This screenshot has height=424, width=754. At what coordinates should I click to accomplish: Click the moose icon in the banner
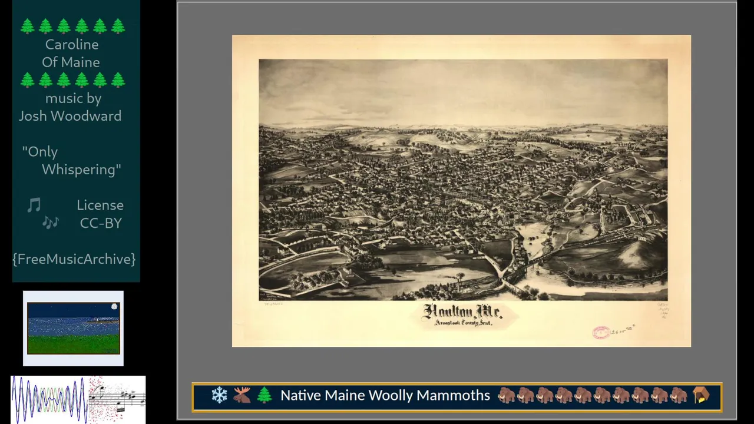click(242, 395)
